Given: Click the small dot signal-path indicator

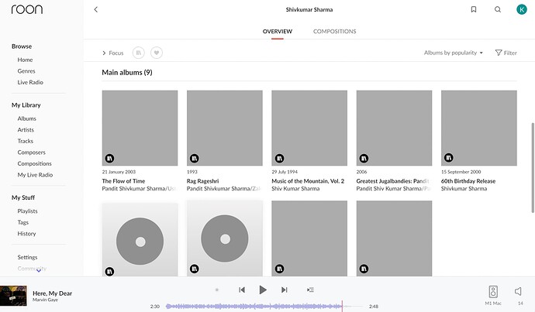Looking at the screenshot, I should tap(216, 290).
